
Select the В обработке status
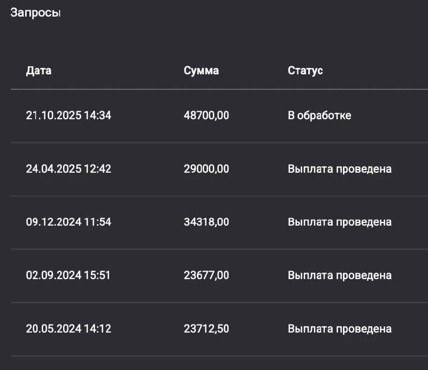[319, 115]
